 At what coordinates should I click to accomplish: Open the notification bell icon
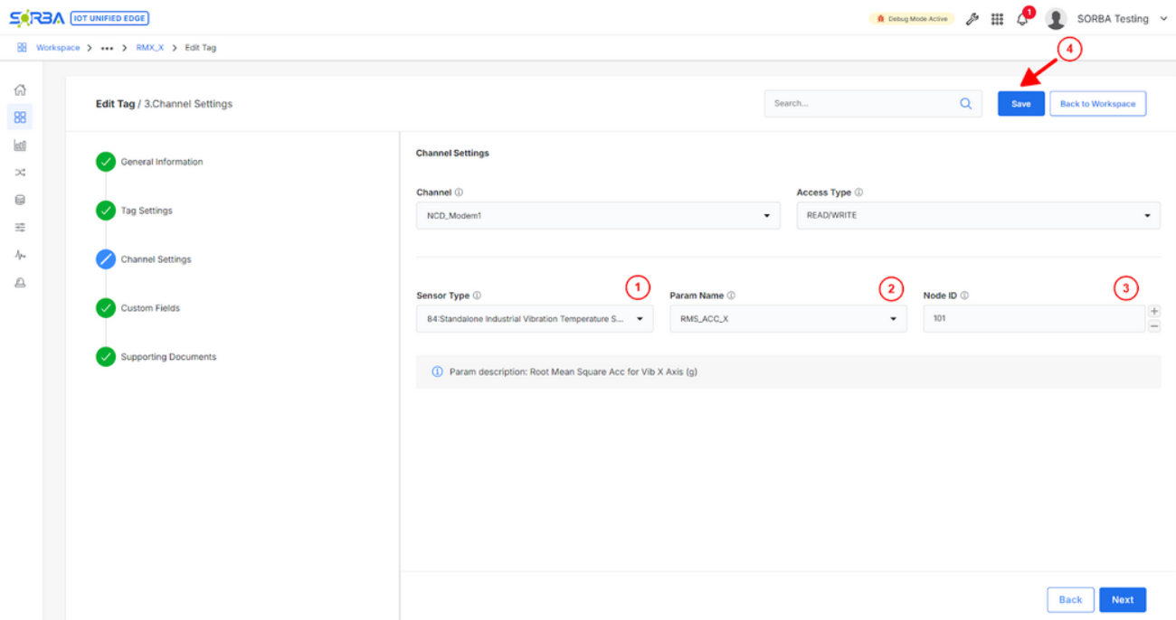point(1022,19)
